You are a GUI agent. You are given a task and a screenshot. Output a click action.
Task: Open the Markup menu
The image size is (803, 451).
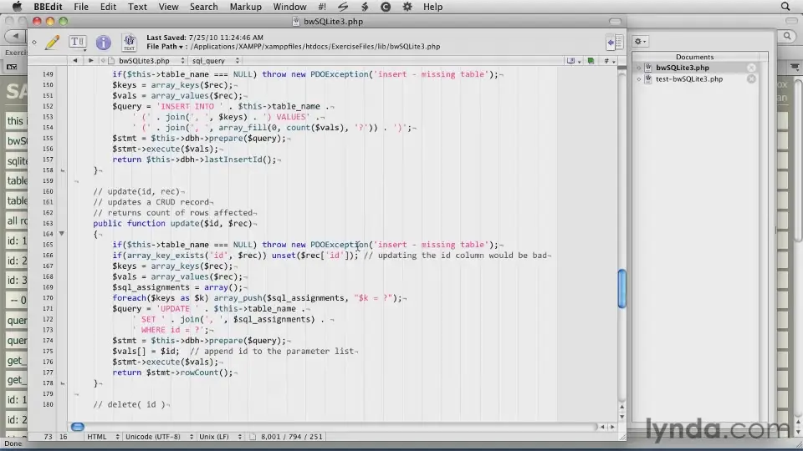tap(245, 7)
